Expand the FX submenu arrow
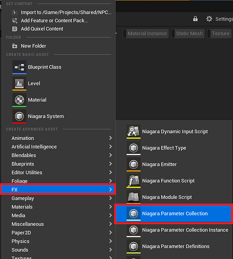The height and width of the screenshot is (259, 233). [x=111, y=190]
